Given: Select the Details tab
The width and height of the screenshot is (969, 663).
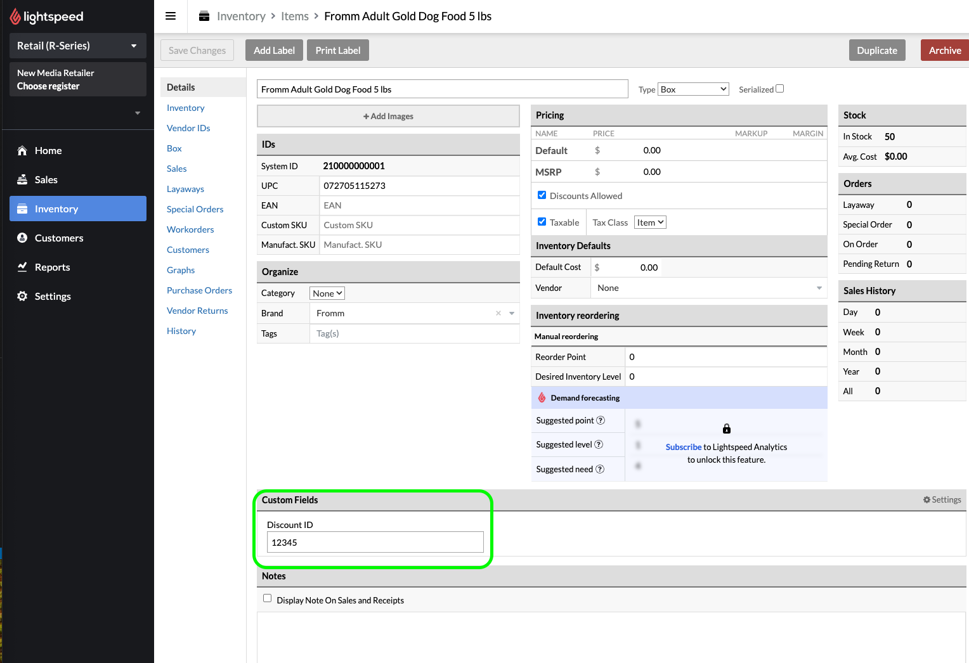Looking at the screenshot, I should click(204, 87).
